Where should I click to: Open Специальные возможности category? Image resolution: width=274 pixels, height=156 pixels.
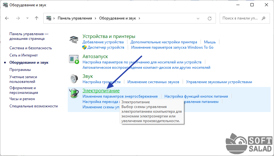pyautogui.click(x=34, y=106)
